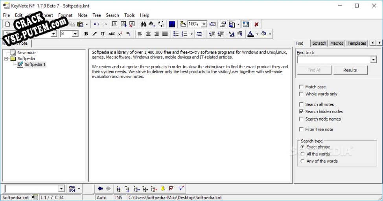The height and width of the screenshot is (201, 383).
Task: Enable Filter Tree note checkbox
Action: click(301, 130)
